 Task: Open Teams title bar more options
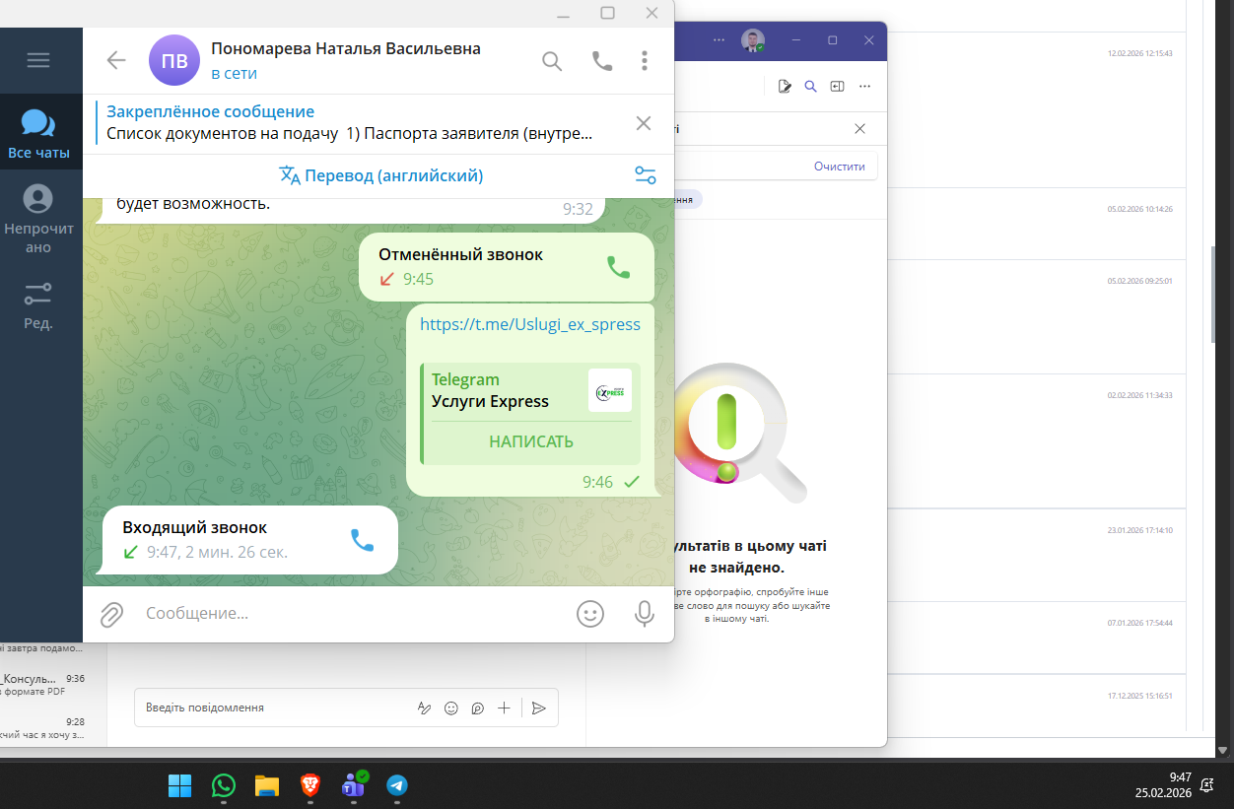(720, 40)
